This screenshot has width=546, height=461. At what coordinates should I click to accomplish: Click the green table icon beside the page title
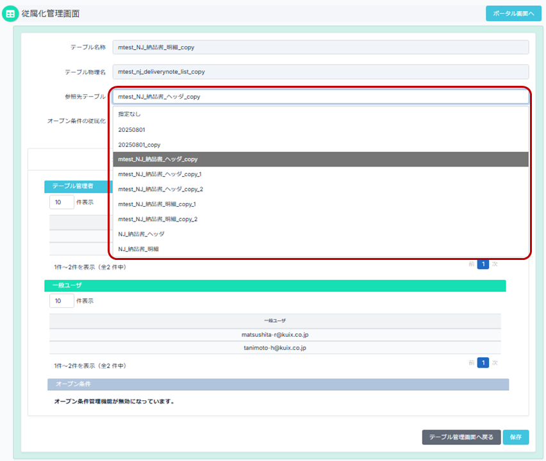click(11, 13)
